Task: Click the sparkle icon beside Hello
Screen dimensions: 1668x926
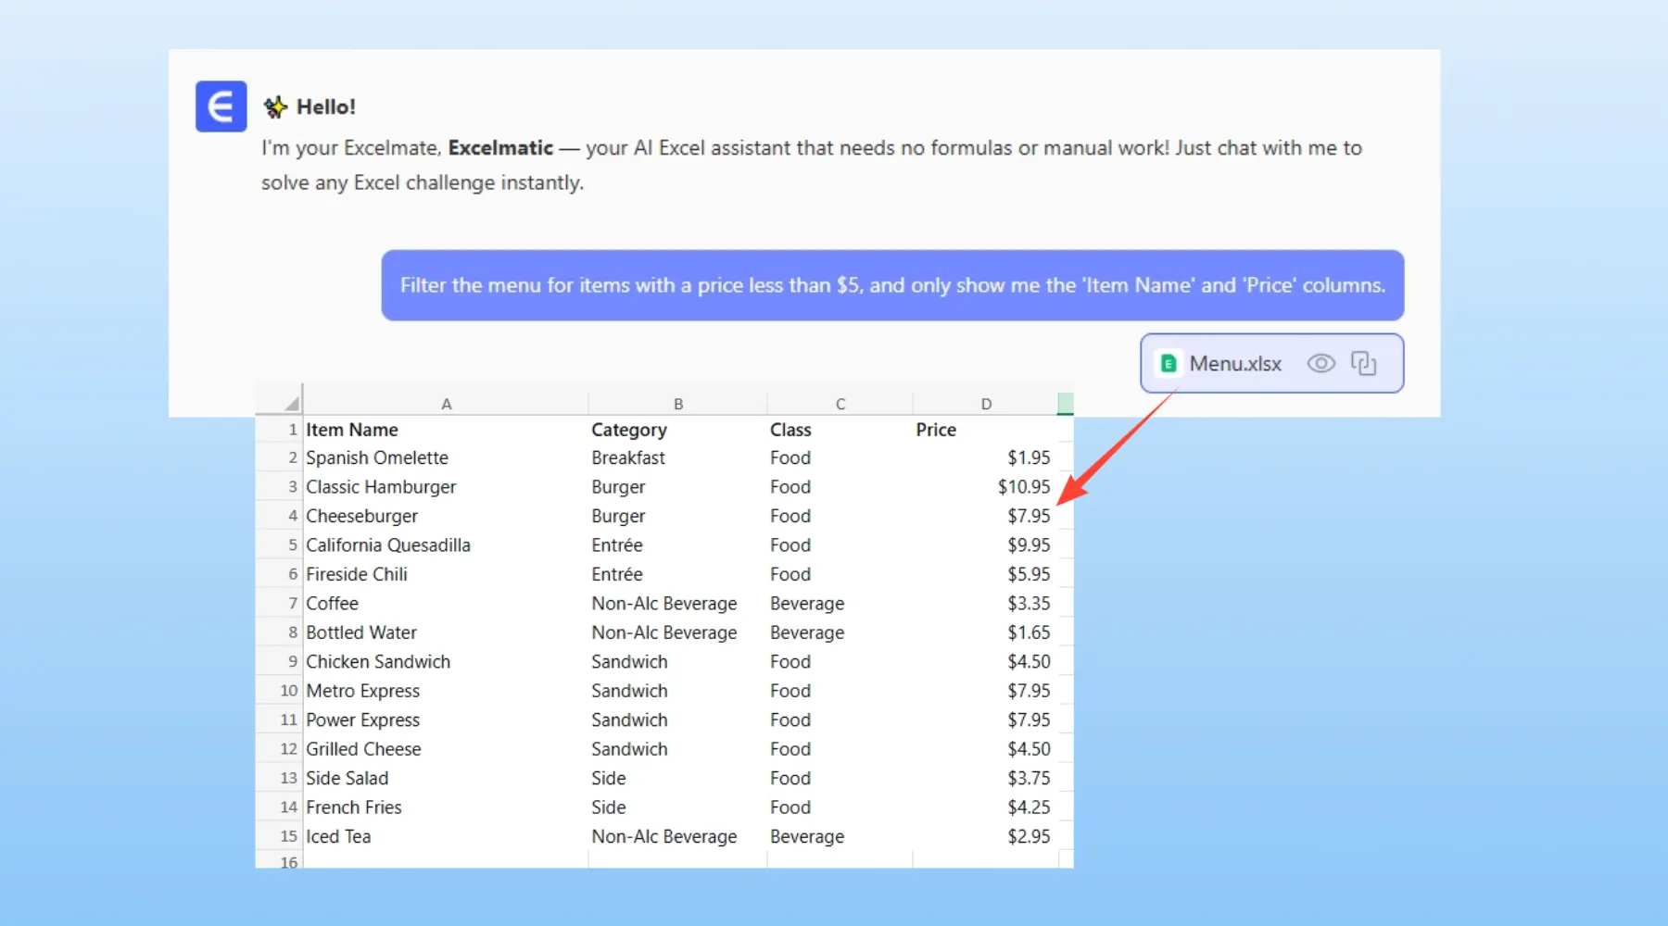Action: tap(275, 107)
